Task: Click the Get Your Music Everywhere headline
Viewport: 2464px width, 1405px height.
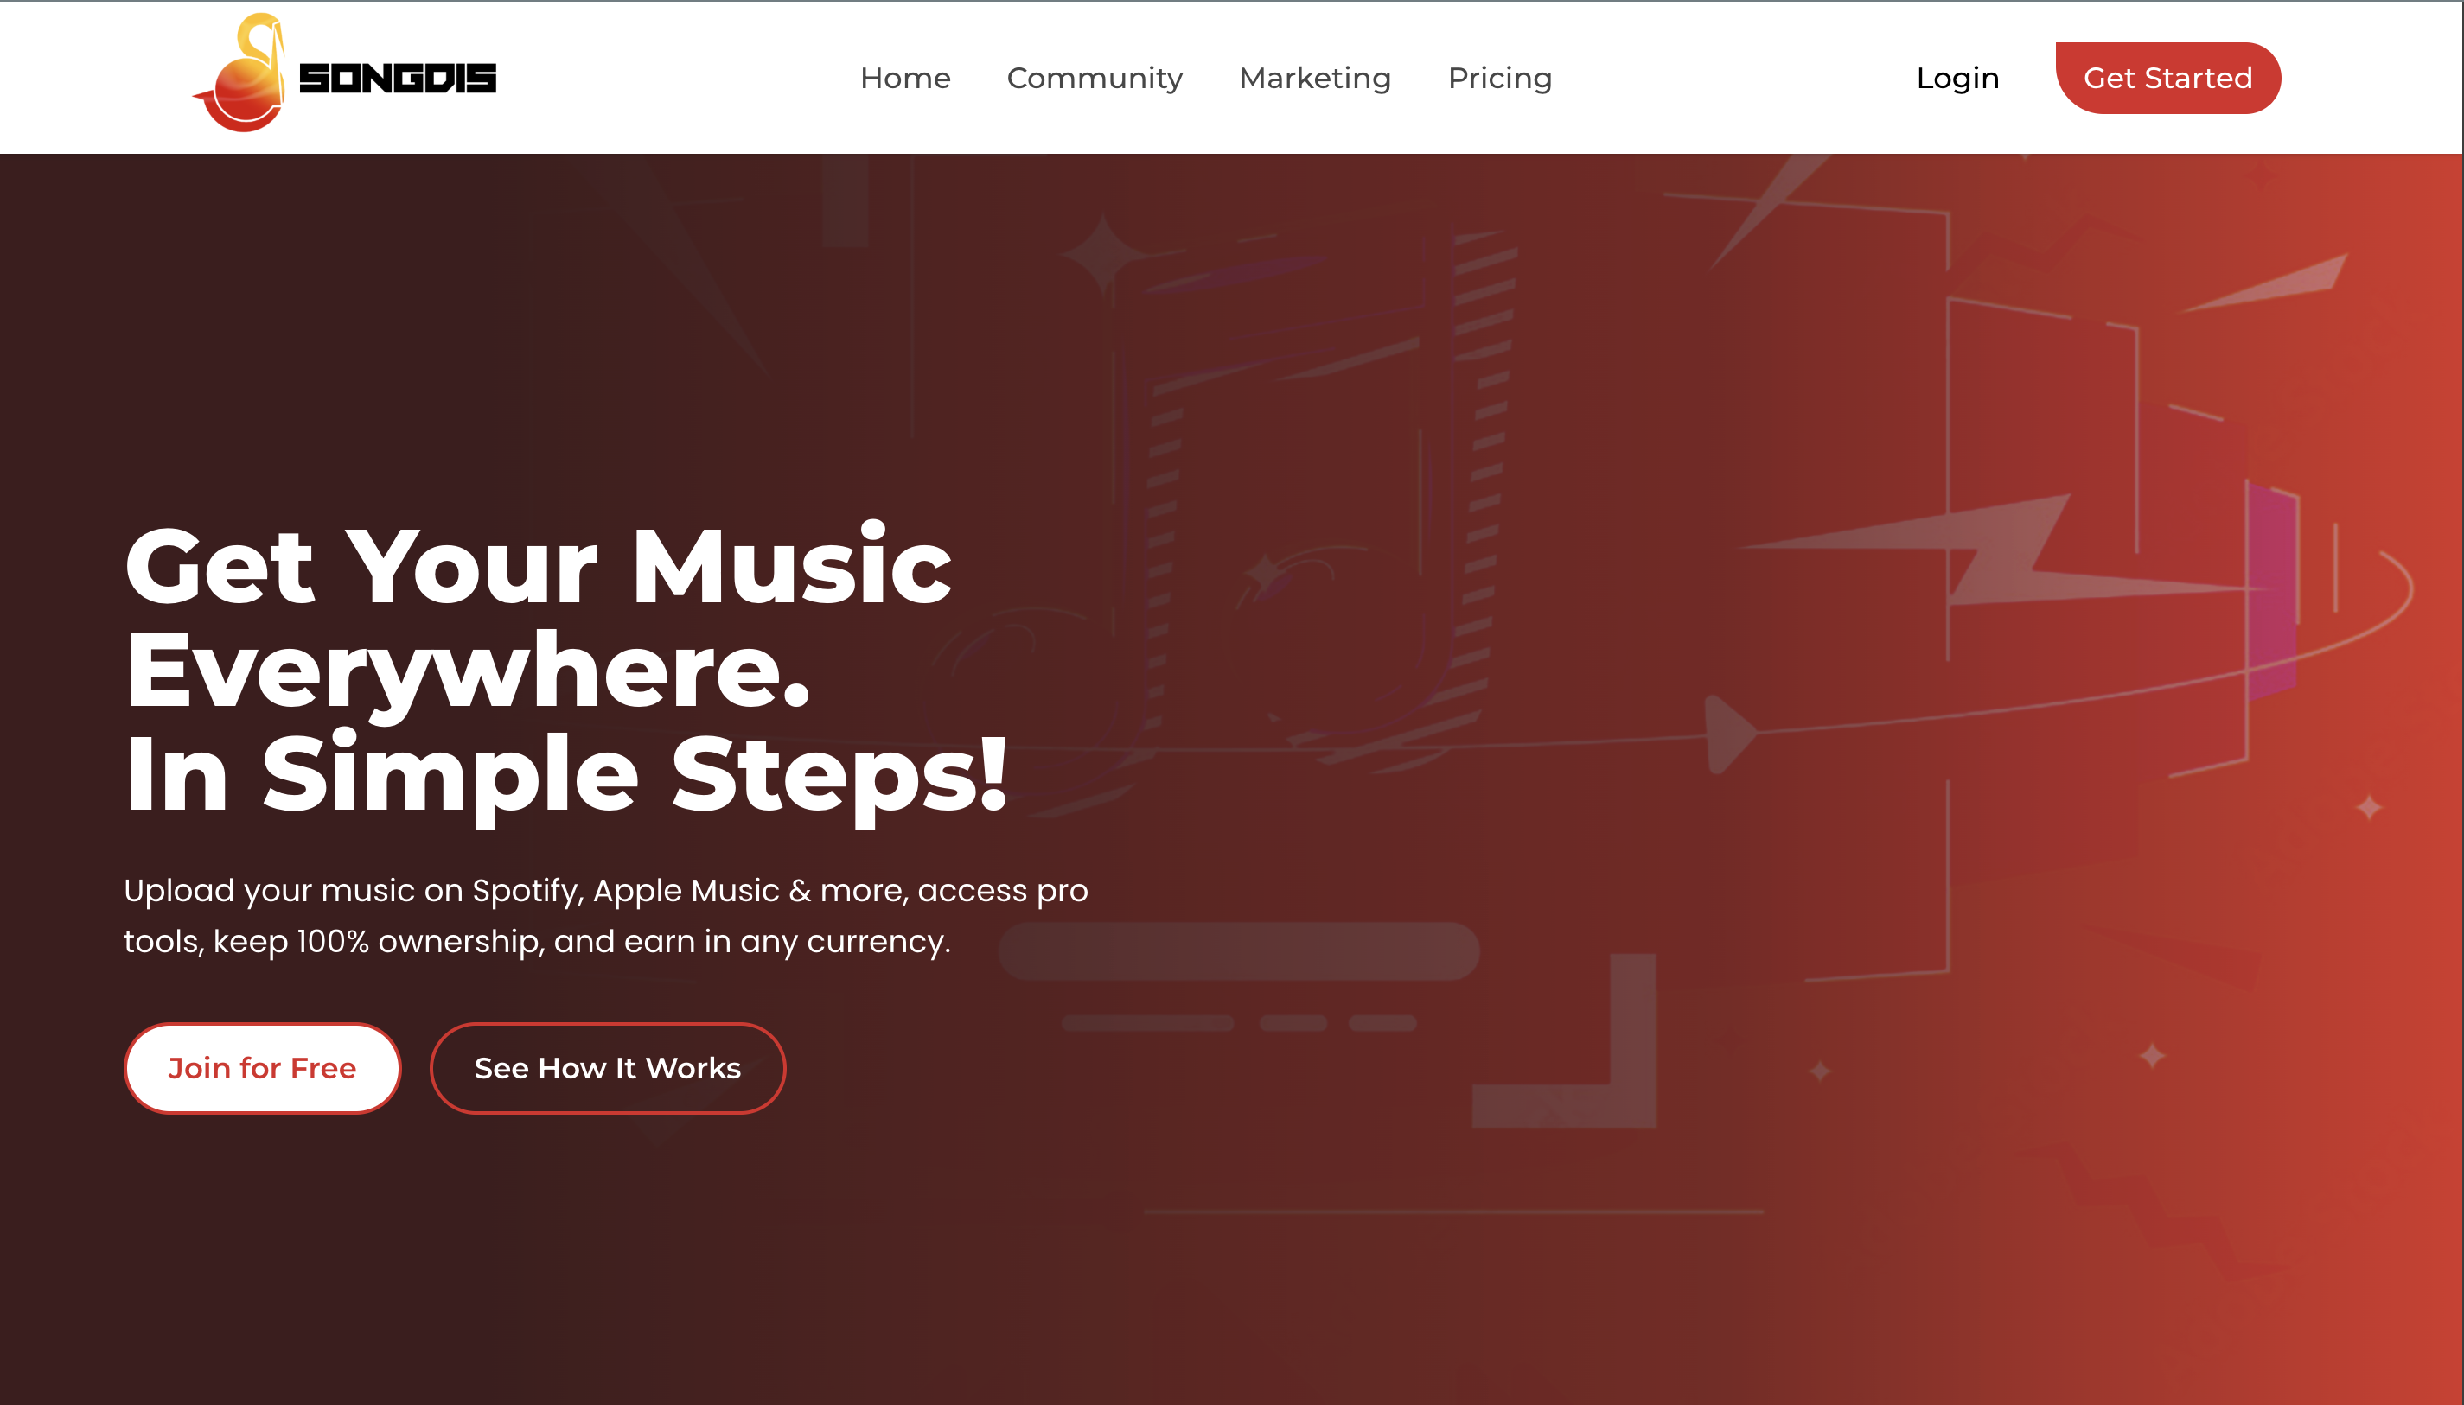Action: click(565, 670)
